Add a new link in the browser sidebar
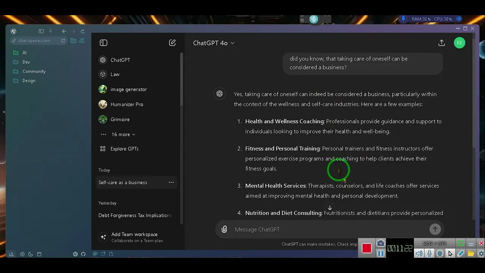 [x=82, y=41]
